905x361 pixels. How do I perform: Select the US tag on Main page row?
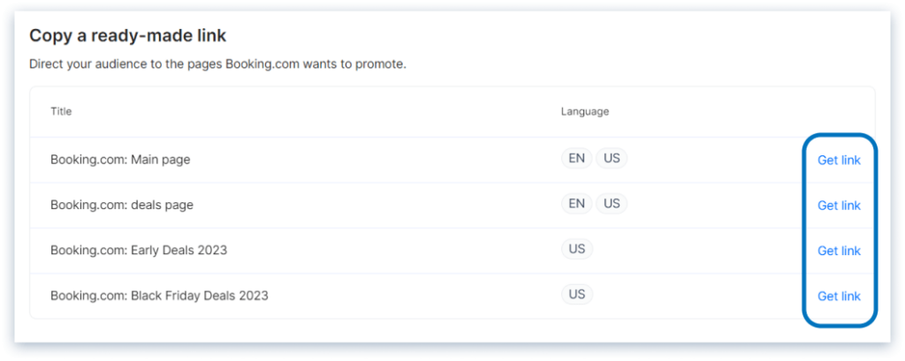[x=611, y=159]
